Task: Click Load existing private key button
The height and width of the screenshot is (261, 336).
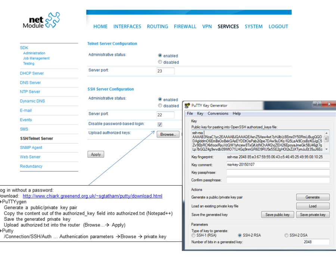Action: 313,206
